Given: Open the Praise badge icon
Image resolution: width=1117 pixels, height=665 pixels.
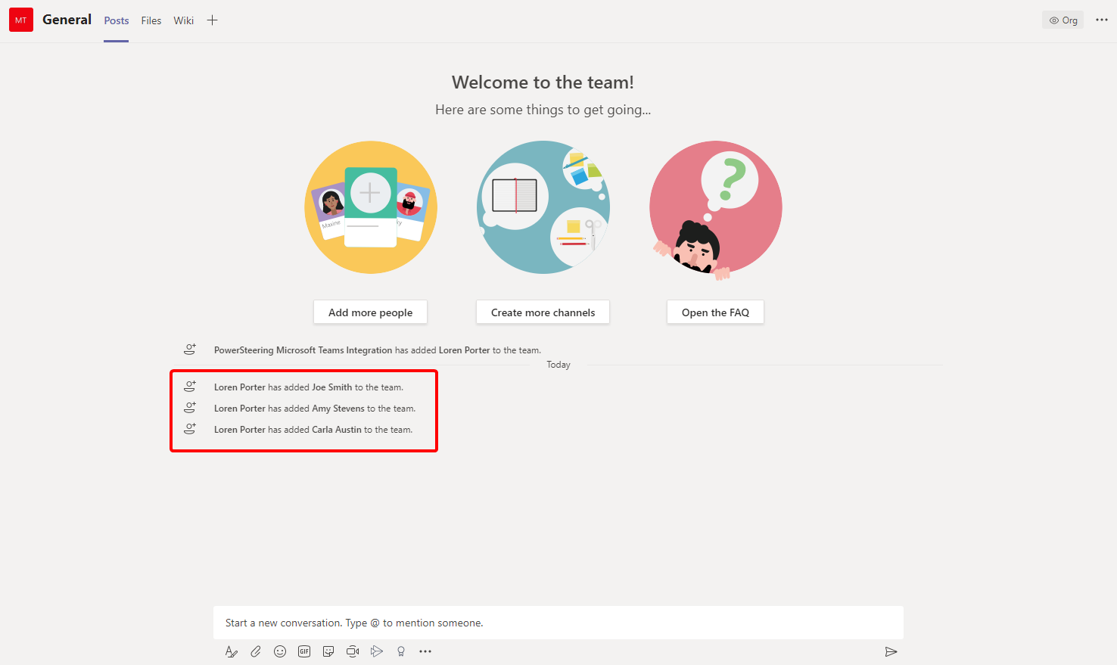Looking at the screenshot, I should (x=401, y=651).
